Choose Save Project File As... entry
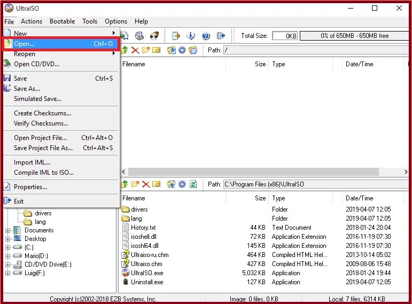 [61, 148]
